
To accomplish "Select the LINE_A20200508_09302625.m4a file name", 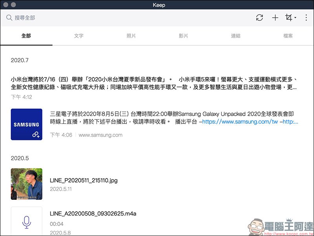I will [93, 214].
